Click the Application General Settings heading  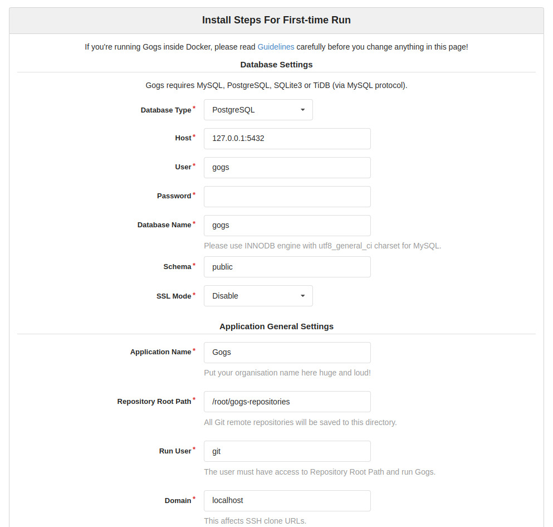276,326
